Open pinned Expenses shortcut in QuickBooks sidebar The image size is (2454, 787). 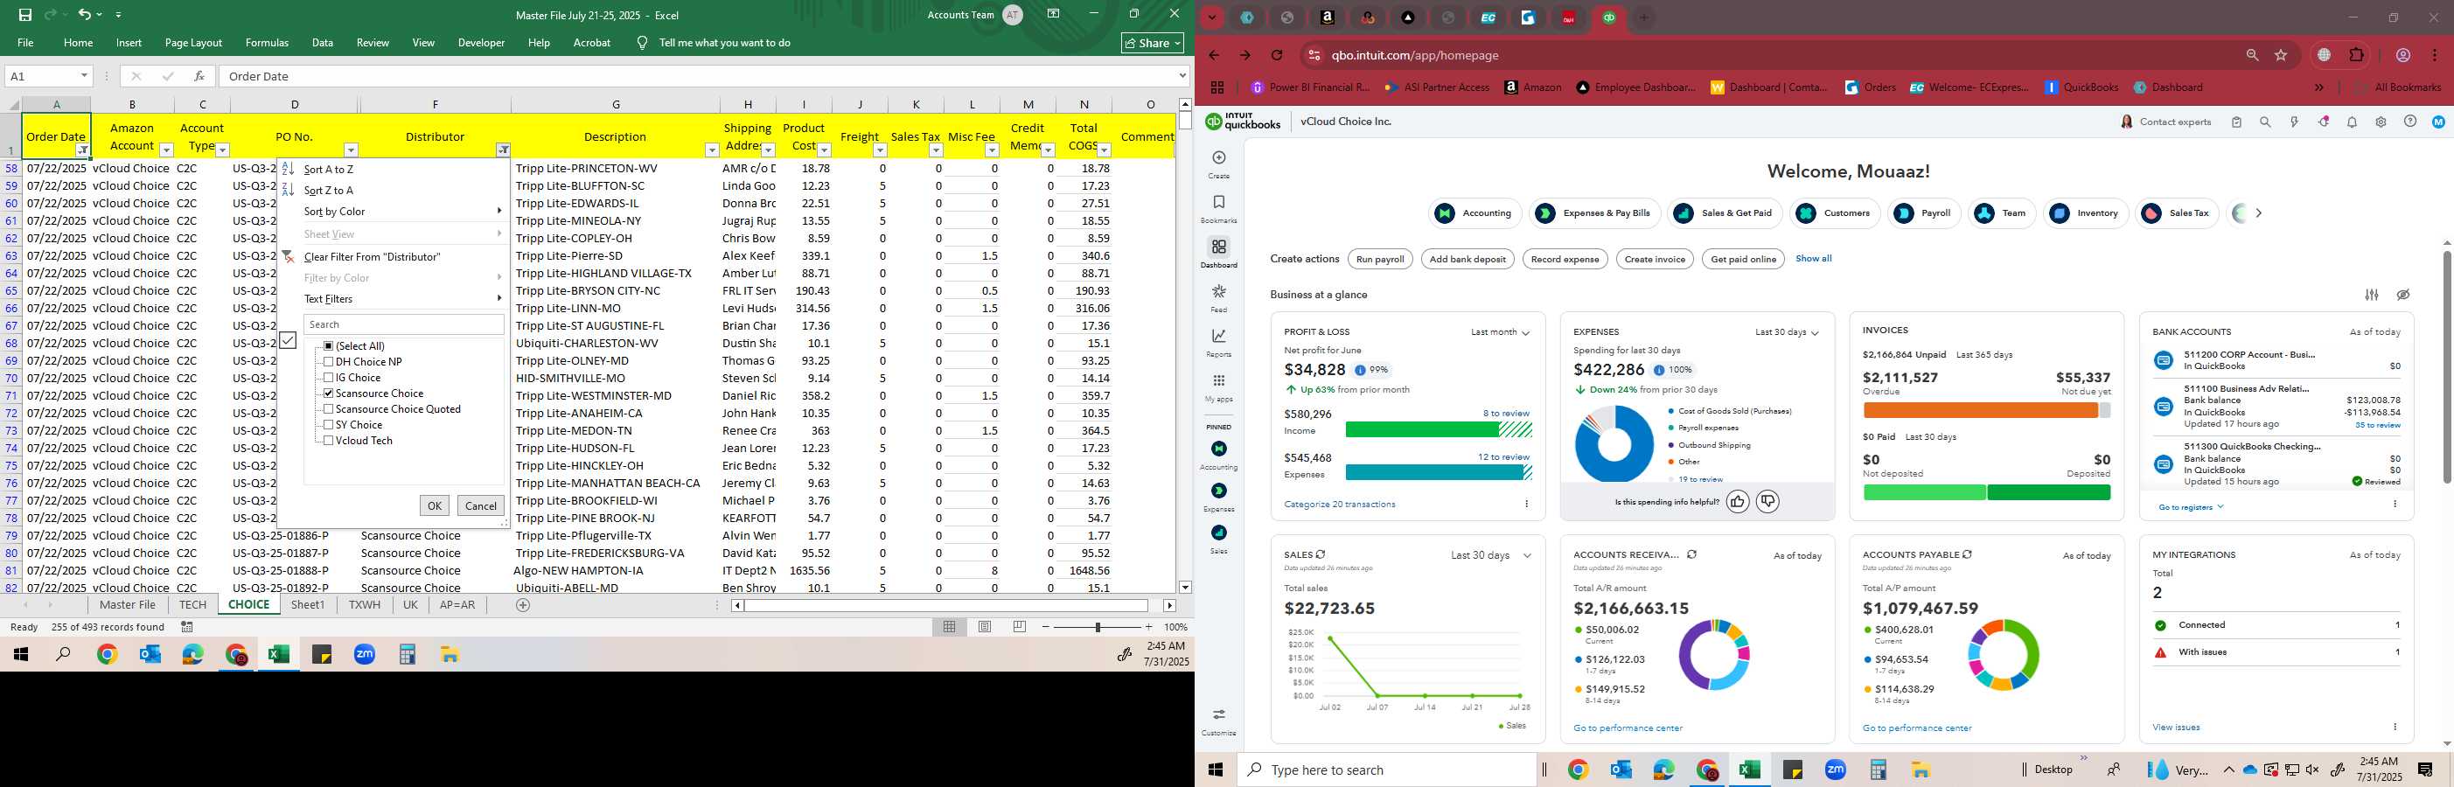(1218, 491)
